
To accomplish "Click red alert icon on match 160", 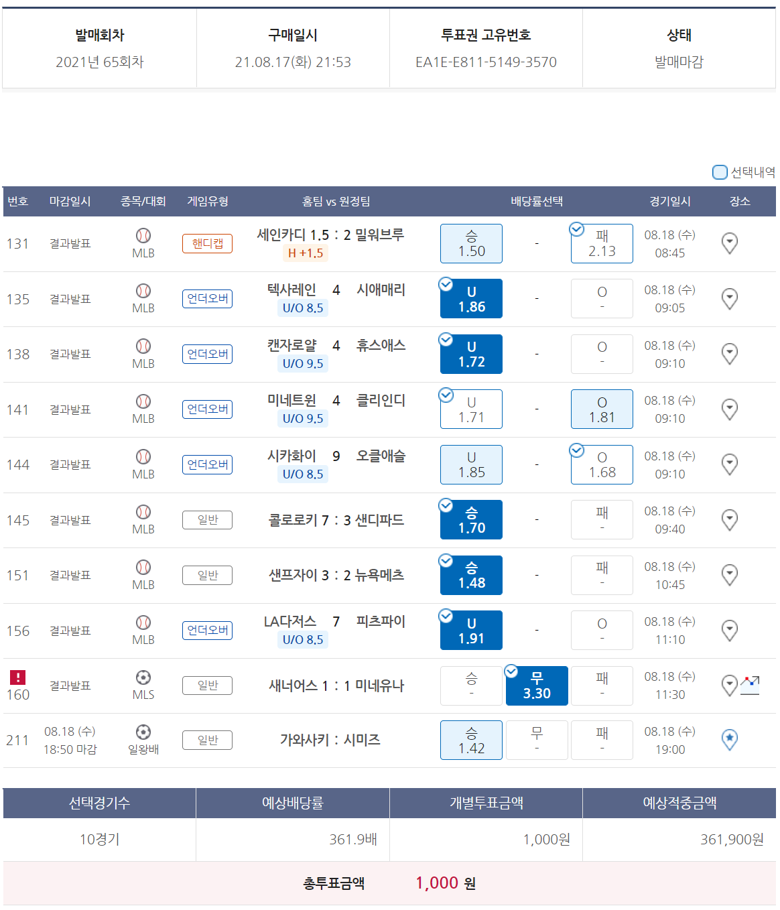I will click(x=17, y=677).
